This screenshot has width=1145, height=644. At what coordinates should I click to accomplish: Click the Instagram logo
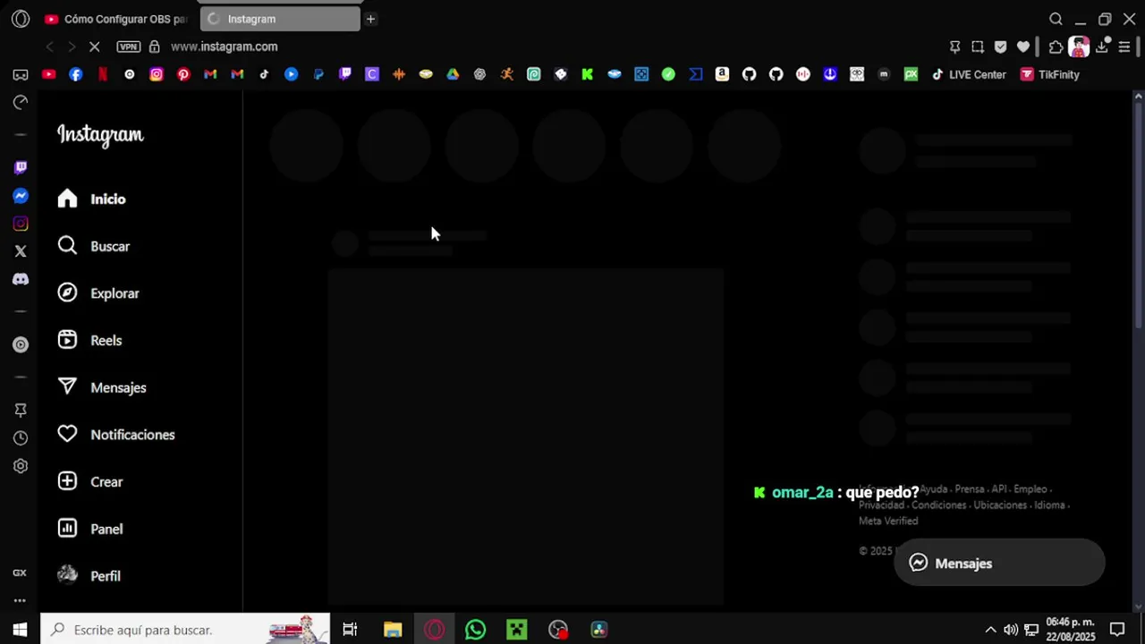(x=100, y=135)
